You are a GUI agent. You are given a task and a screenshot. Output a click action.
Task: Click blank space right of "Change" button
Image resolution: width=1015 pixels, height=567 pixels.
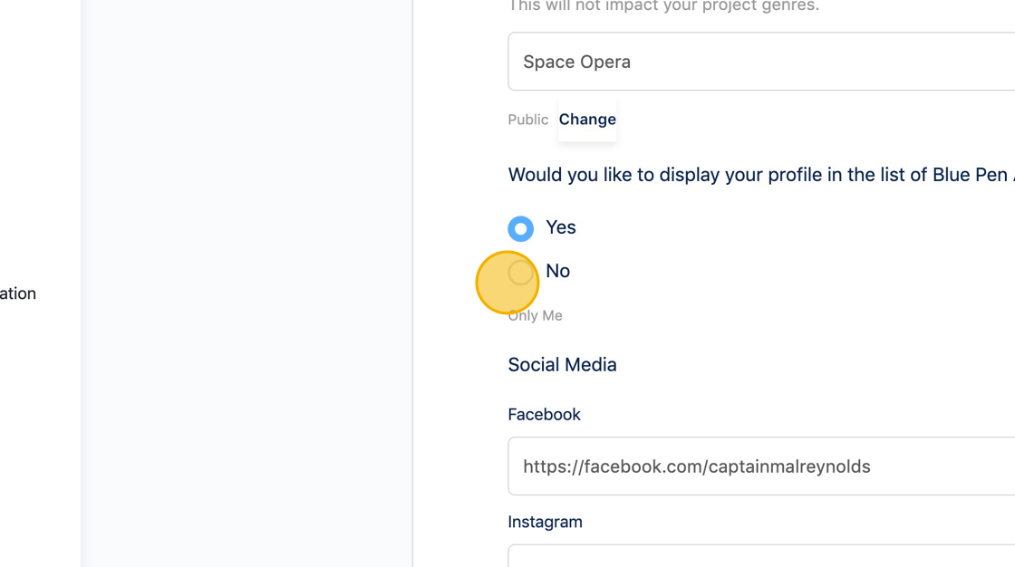point(770,120)
